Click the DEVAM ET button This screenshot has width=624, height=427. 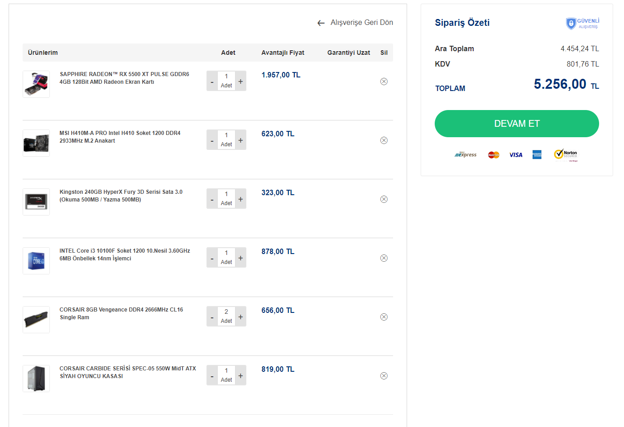(x=517, y=124)
